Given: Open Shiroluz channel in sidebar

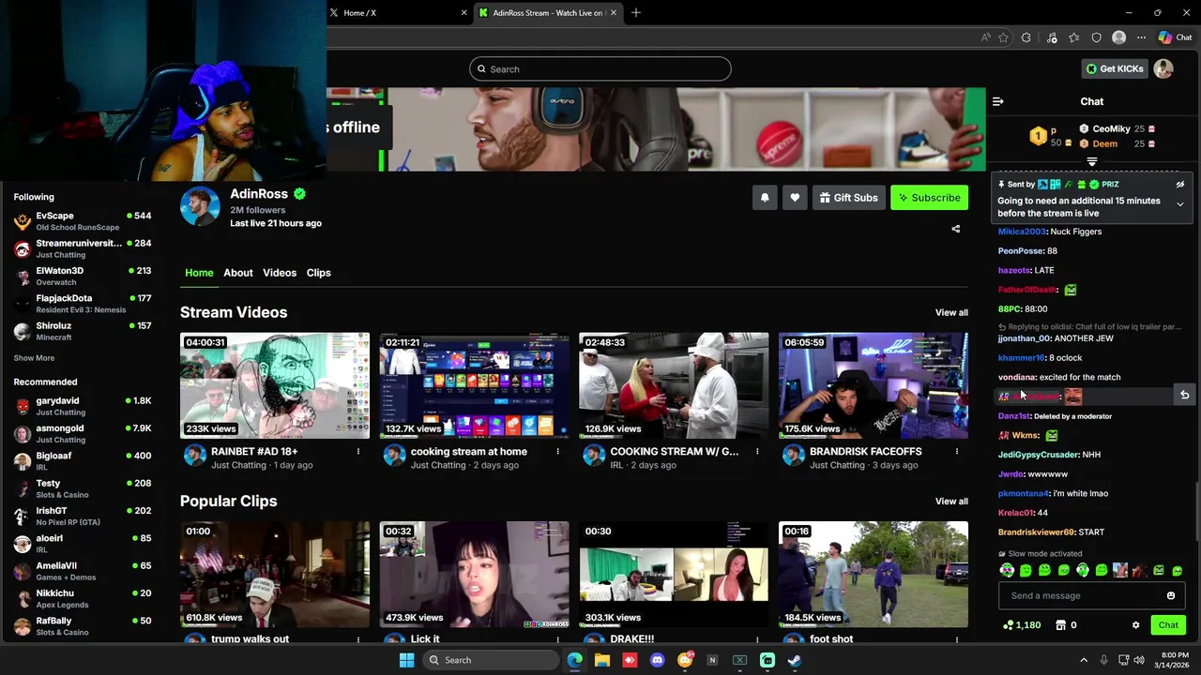Looking at the screenshot, I should (83, 331).
